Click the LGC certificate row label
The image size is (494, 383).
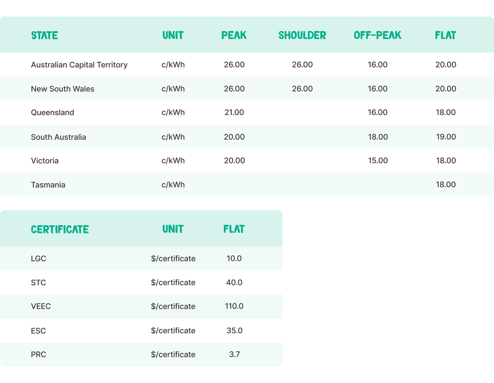pyautogui.click(x=39, y=259)
